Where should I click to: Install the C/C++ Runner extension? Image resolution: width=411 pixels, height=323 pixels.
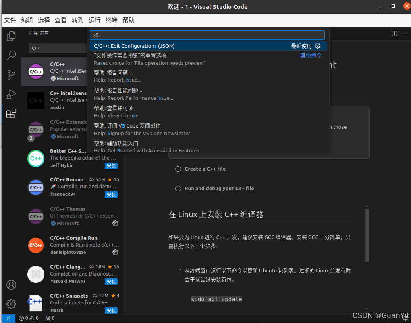coord(111,194)
